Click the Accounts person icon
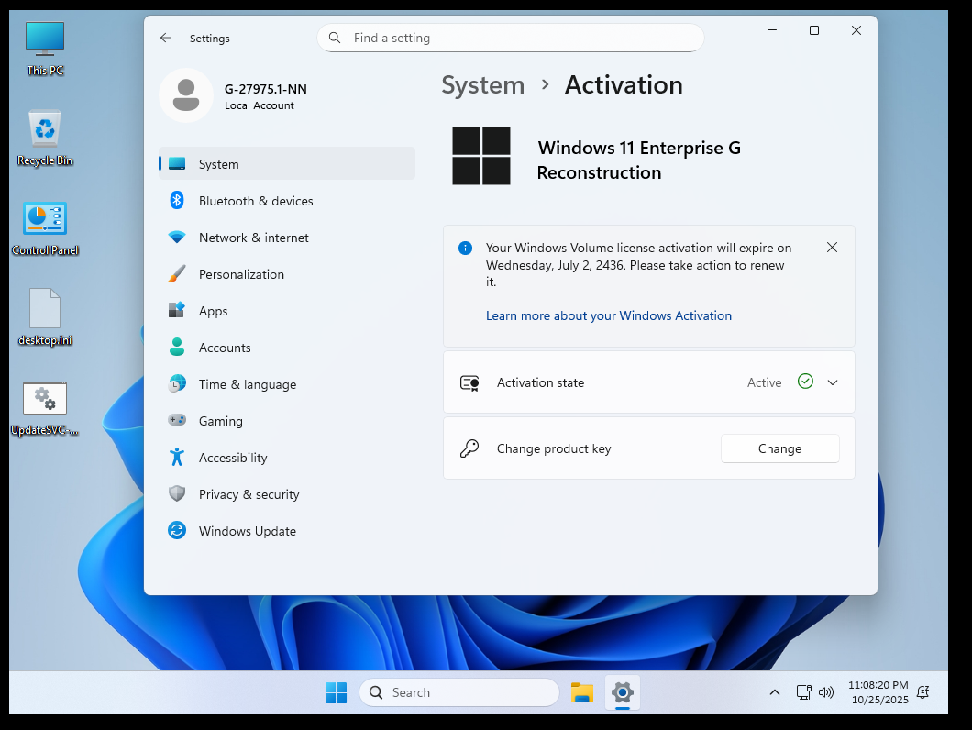This screenshot has width=972, height=730. [177, 347]
